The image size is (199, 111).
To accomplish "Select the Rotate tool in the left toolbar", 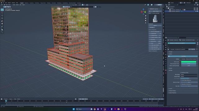I will point(2,18).
